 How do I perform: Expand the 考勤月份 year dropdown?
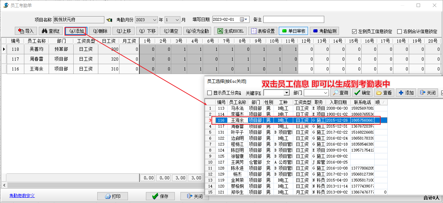(x=154, y=20)
